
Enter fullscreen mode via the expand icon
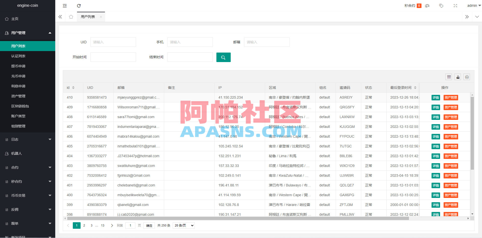pyautogui.click(x=455, y=6)
